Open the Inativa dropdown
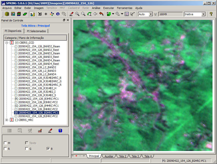The width and height of the screenshot is (217, 164). click(203, 14)
